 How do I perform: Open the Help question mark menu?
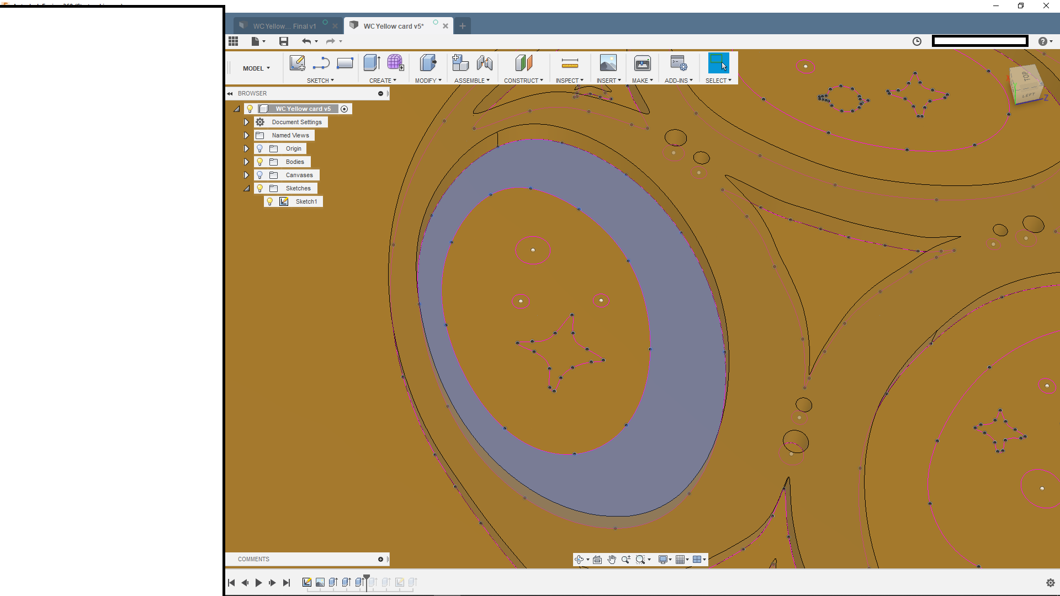pyautogui.click(x=1045, y=41)
